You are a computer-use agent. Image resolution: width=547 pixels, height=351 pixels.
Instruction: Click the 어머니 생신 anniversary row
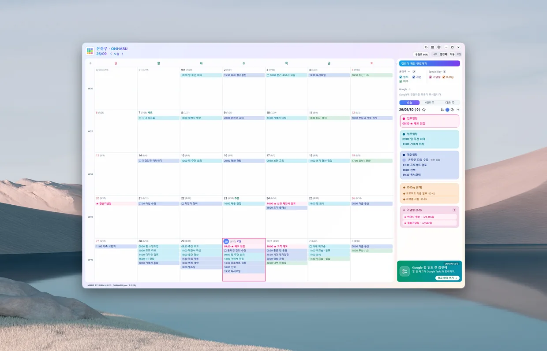429,217
